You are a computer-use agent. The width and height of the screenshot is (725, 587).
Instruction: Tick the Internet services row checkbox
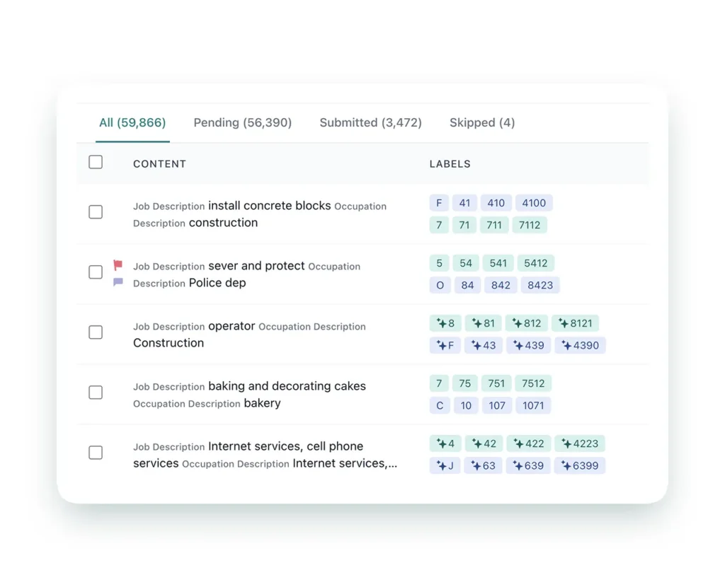(96, 453)
